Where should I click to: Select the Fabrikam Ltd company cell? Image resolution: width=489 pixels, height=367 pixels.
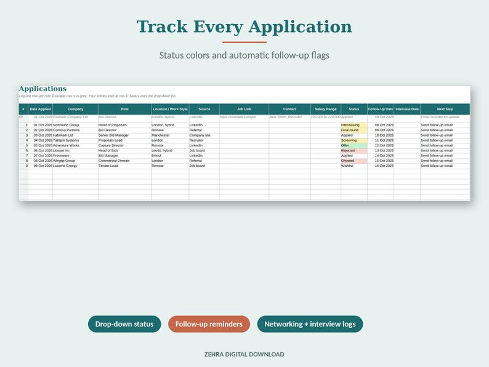pos(76,135)
